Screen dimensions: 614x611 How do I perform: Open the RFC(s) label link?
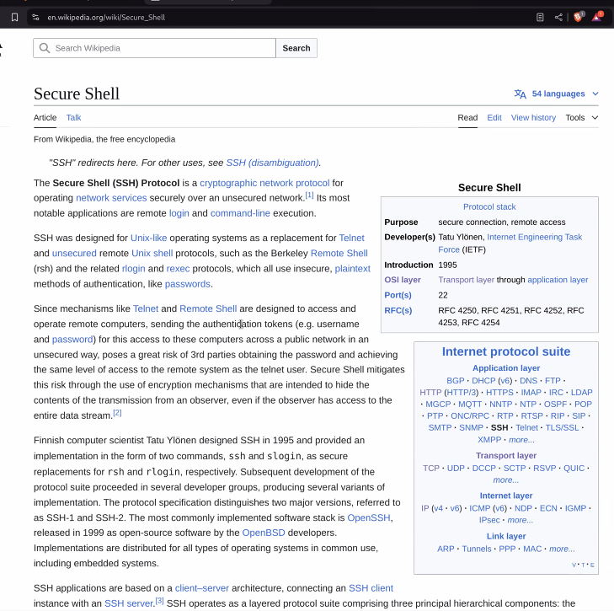[398, 310]
